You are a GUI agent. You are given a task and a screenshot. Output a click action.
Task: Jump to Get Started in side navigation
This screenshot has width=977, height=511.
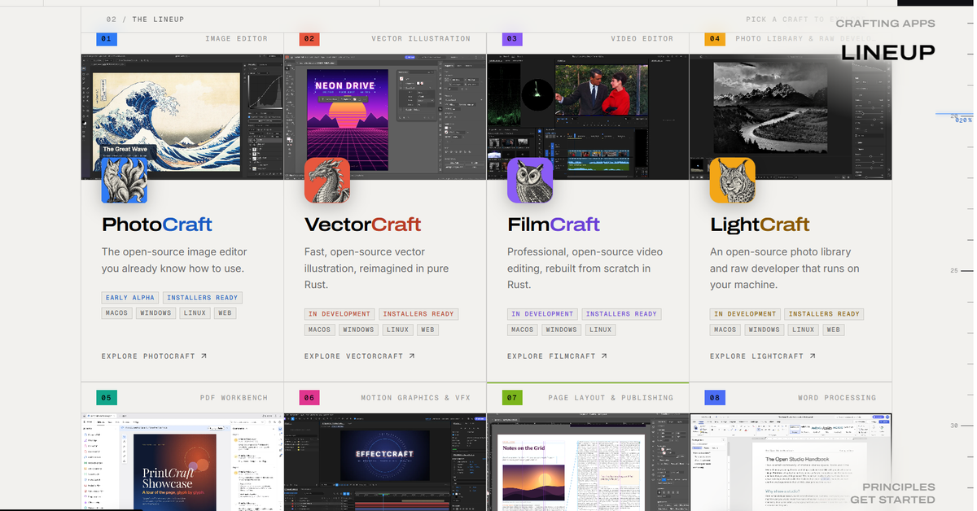(893, 500)
